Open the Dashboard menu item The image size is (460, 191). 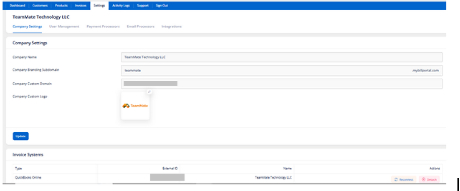coord(17,5)
